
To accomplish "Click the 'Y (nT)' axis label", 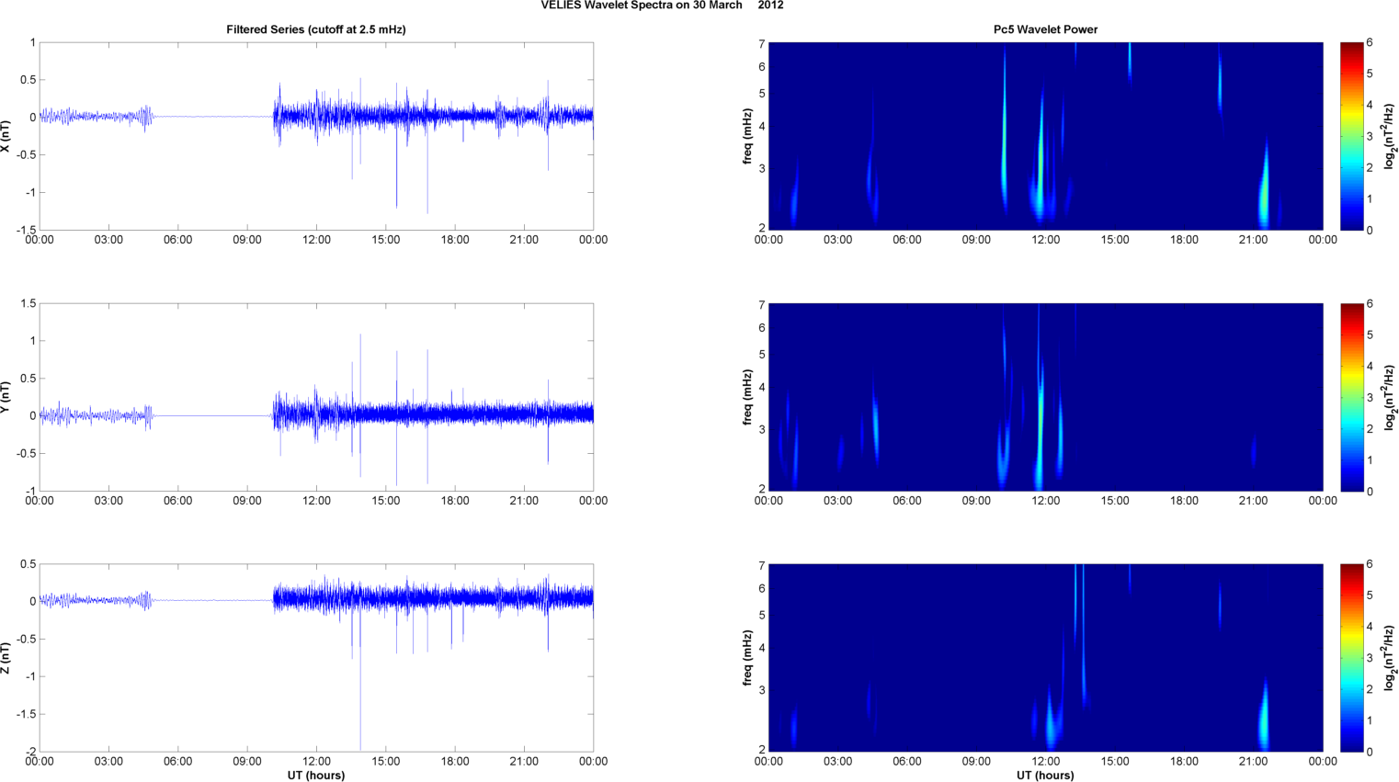I will click(6, 397).
